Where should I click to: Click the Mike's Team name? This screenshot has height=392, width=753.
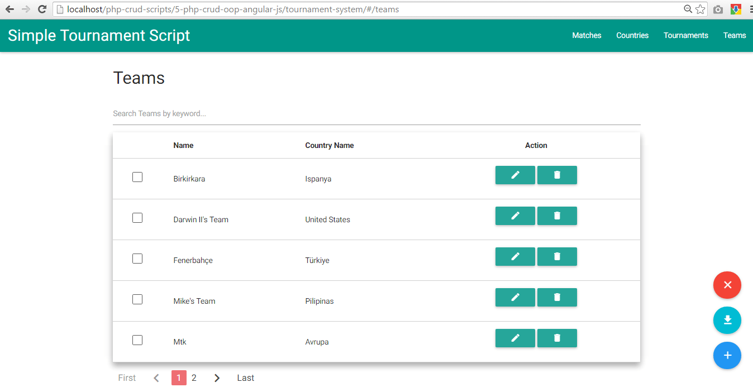pyautogui.click(x=194, y=301)
